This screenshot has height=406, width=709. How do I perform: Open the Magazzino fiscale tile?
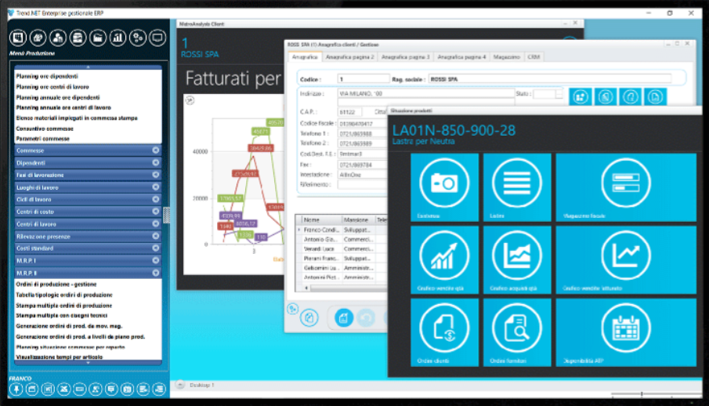point(625,187)
